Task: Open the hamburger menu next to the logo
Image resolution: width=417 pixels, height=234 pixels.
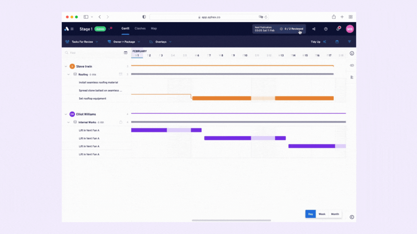Action: (72, 29)
